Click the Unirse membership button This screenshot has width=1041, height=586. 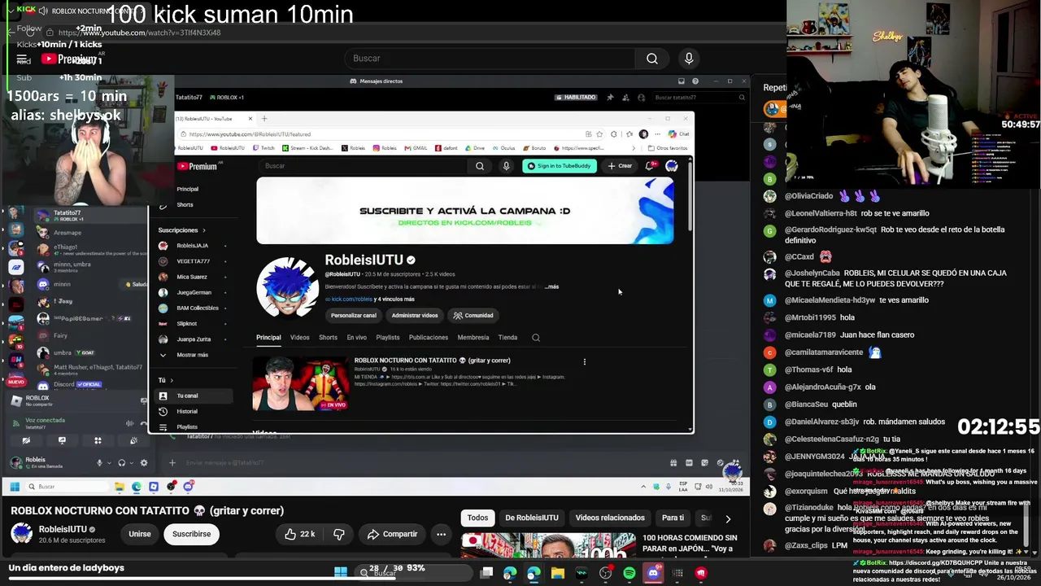click(140, 534)
